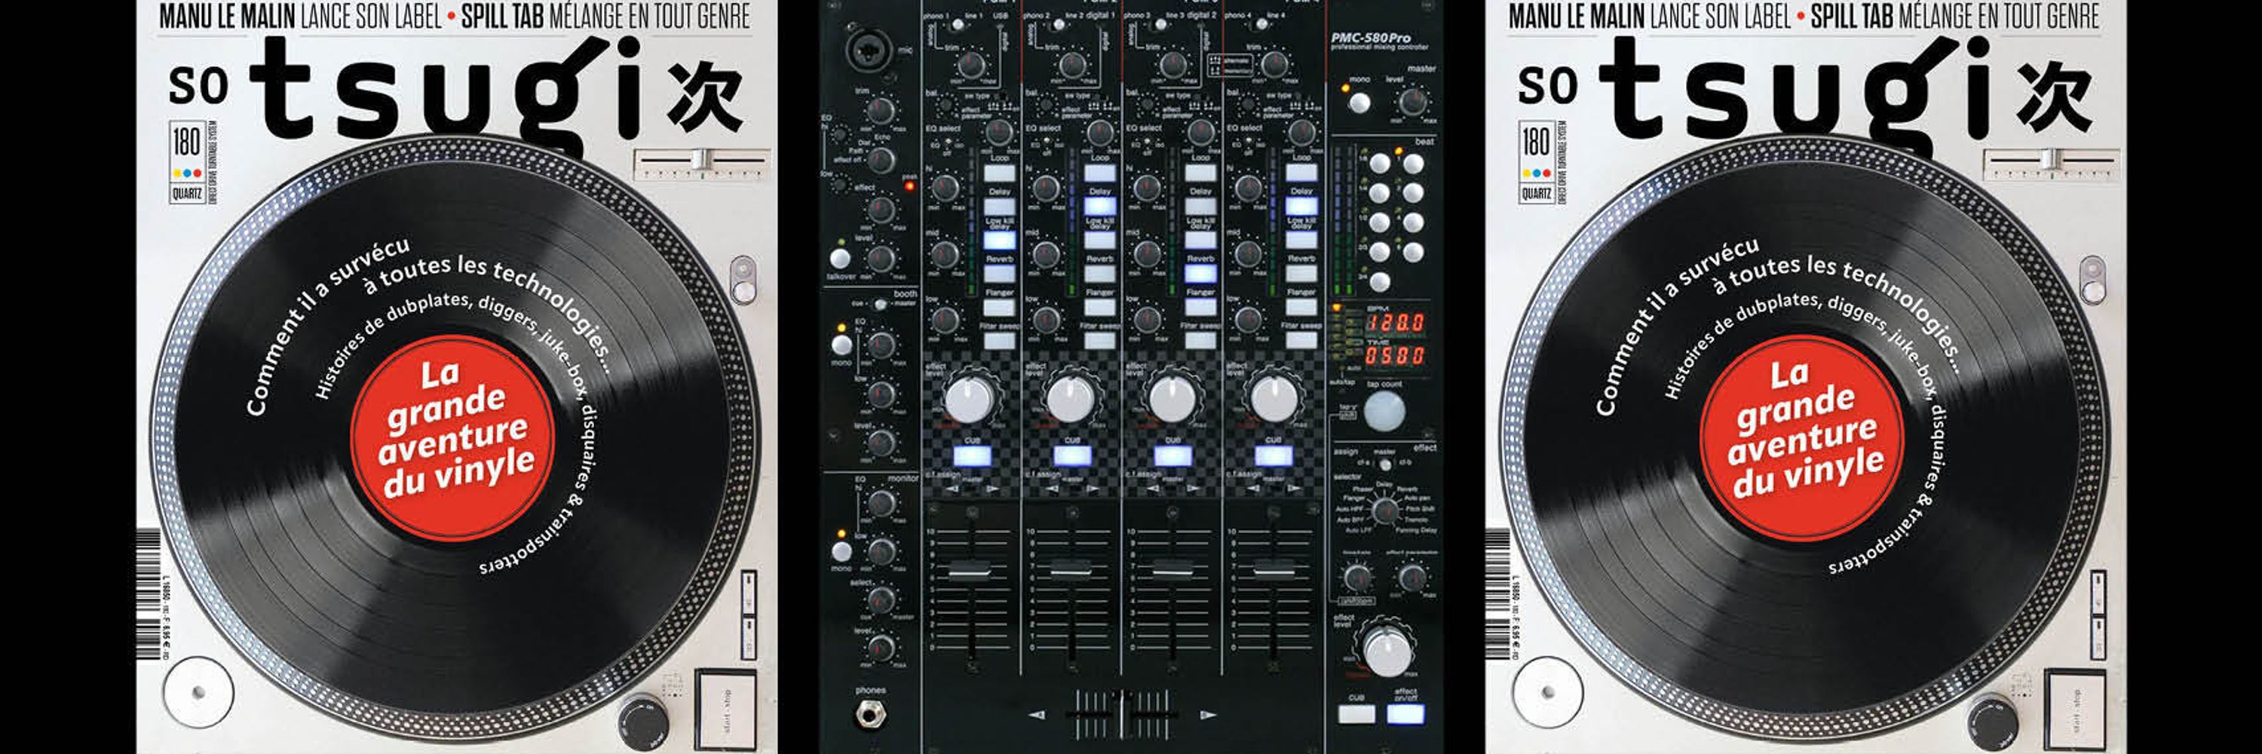
Task: Click channel 1 c.f. assign left arrow
Action: click(952, 489)
